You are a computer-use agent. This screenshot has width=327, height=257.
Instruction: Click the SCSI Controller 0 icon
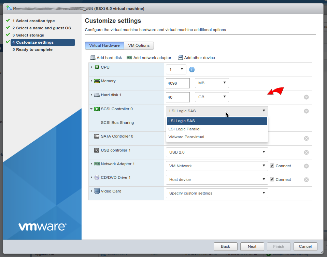(97, 109)
